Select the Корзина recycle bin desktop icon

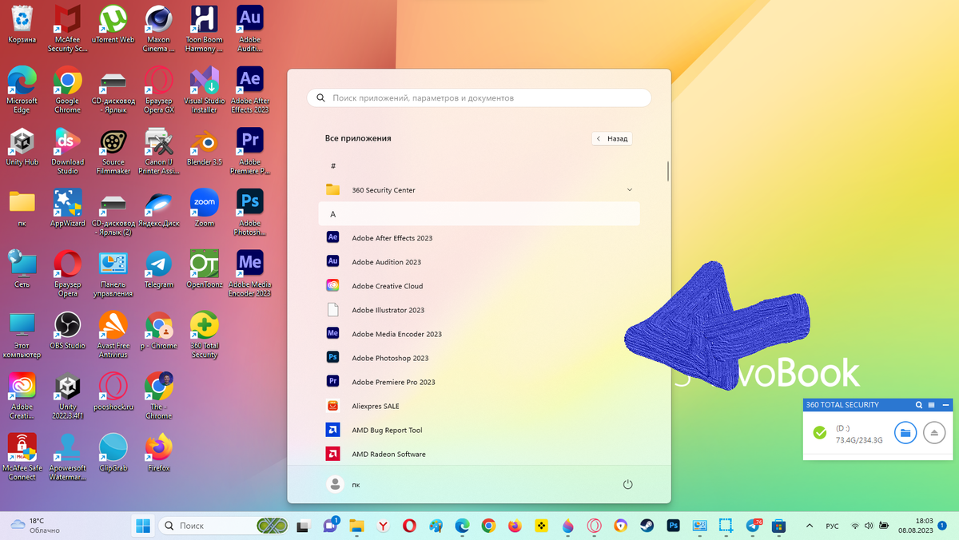[22, 24]
